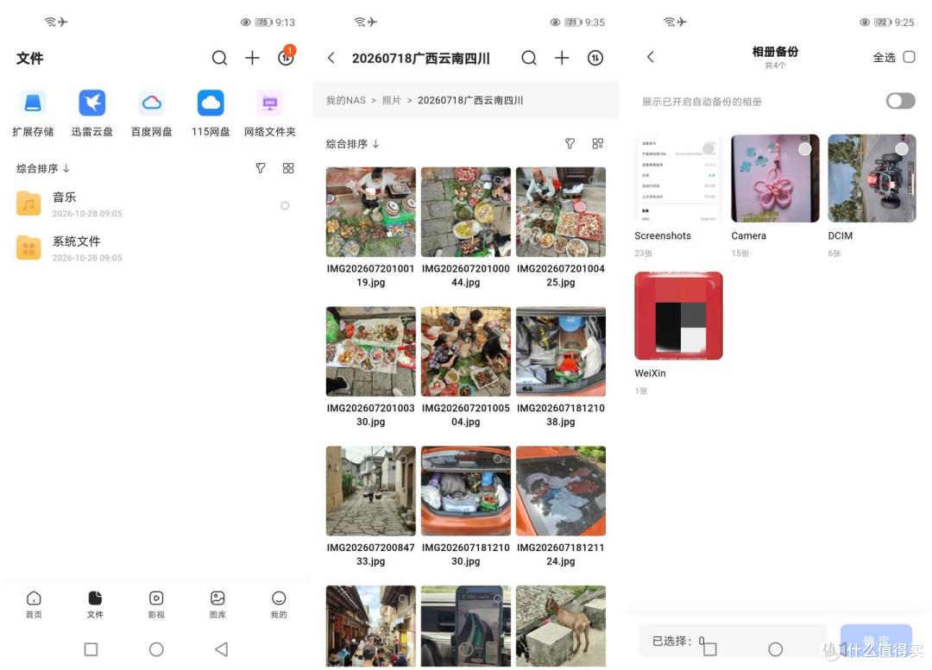932x670 pixels.
Task: Select the DCIM album circle
Action: (902, 148)
